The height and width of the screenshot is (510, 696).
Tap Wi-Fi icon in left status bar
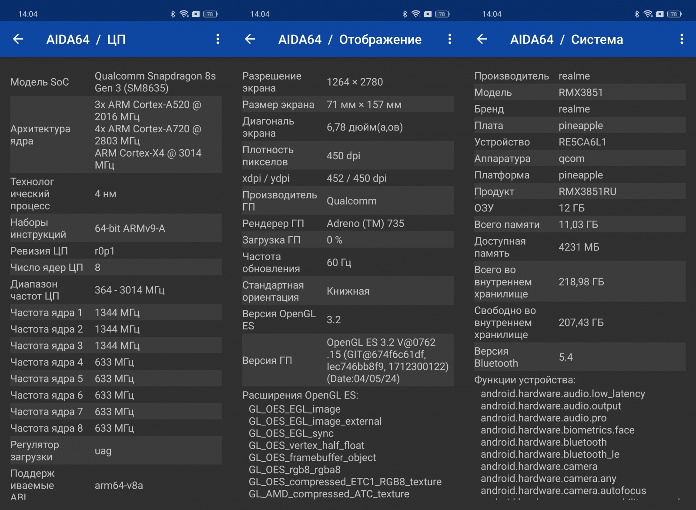pos(184,14)
